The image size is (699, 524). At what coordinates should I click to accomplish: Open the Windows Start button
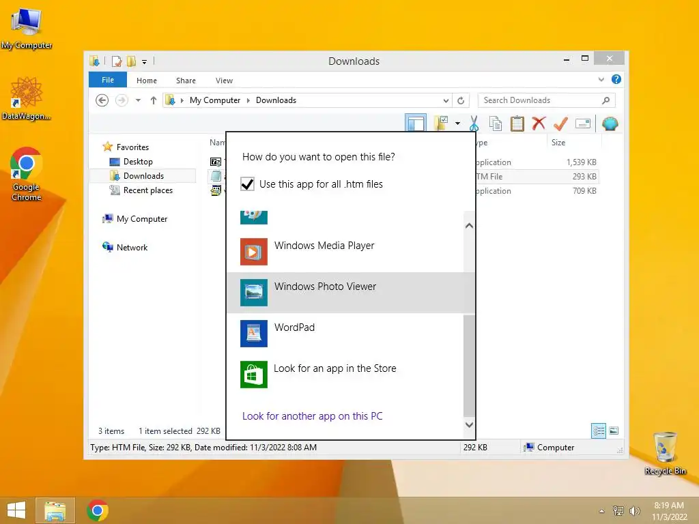coord(16,510)
